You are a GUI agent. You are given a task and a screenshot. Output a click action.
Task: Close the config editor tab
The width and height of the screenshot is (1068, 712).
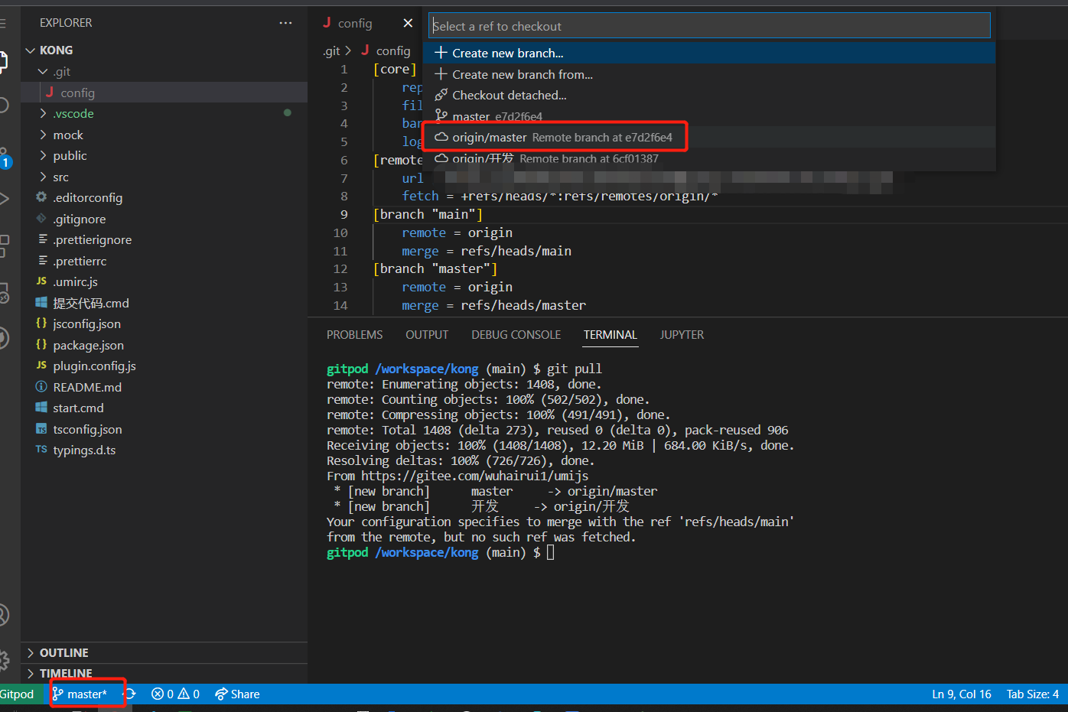408,23
